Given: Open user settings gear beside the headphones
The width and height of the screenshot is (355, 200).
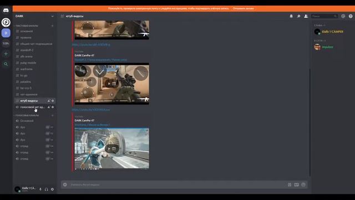Looking at the screenshot, I should 52,189.
